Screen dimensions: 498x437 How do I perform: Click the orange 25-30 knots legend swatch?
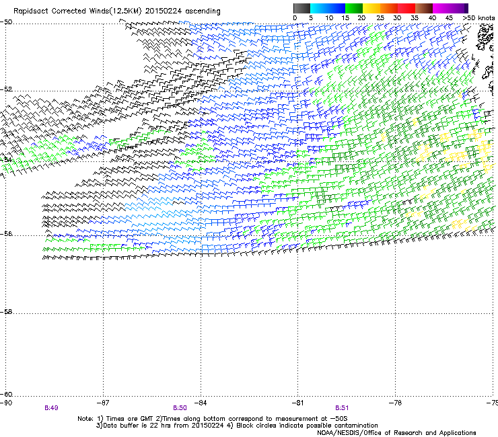point(389,8)
